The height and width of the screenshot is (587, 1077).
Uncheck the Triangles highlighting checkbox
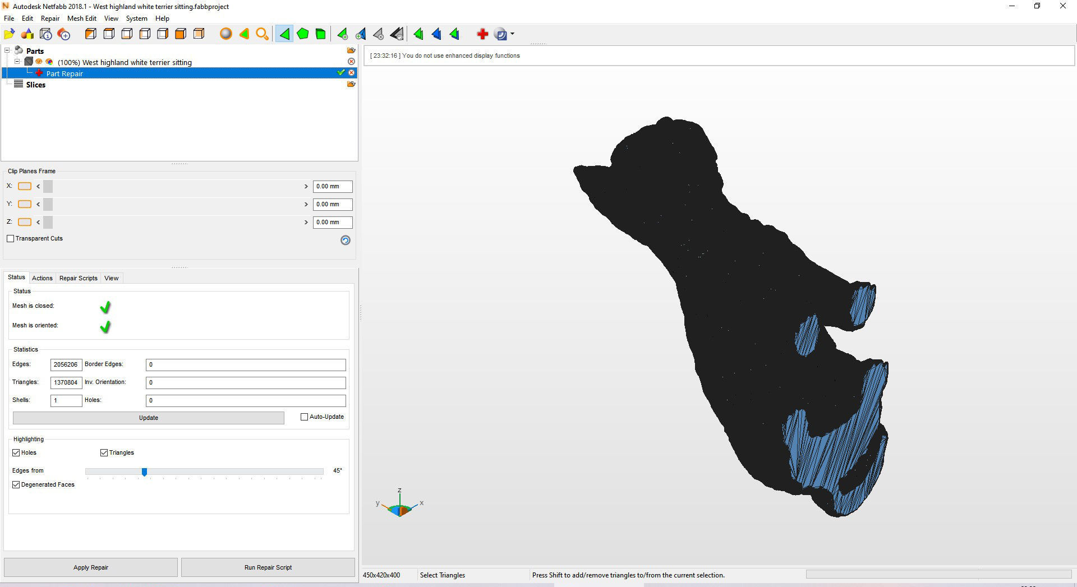(x=104, y=452)
